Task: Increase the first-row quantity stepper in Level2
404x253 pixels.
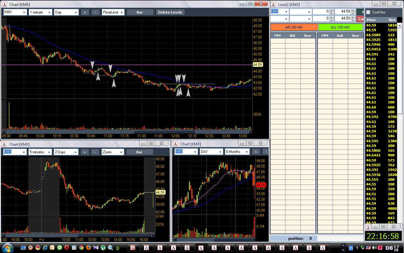Action: 331,10
